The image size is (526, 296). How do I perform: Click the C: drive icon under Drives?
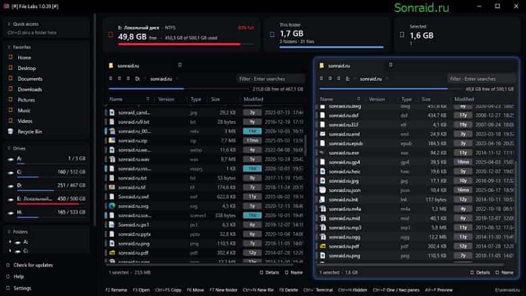10,173
